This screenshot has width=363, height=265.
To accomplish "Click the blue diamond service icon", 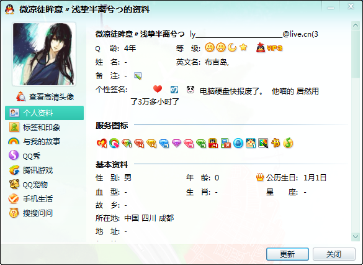I will pyautogui.click(x=164, y=143).
